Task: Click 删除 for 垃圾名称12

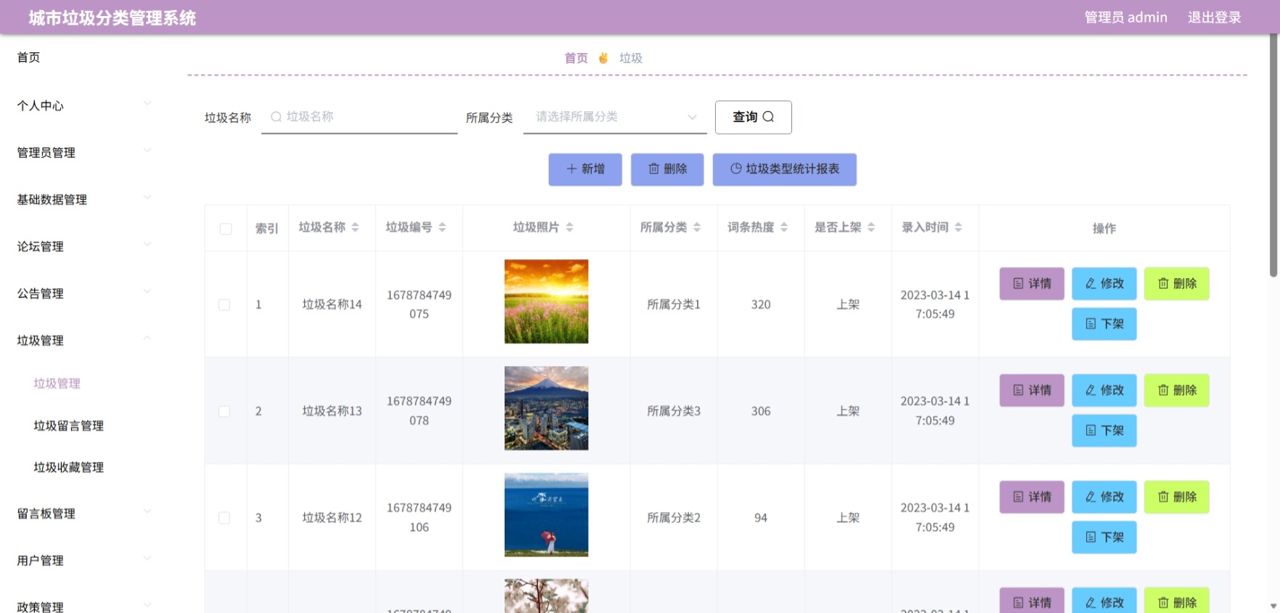Action: [1177, 498]
